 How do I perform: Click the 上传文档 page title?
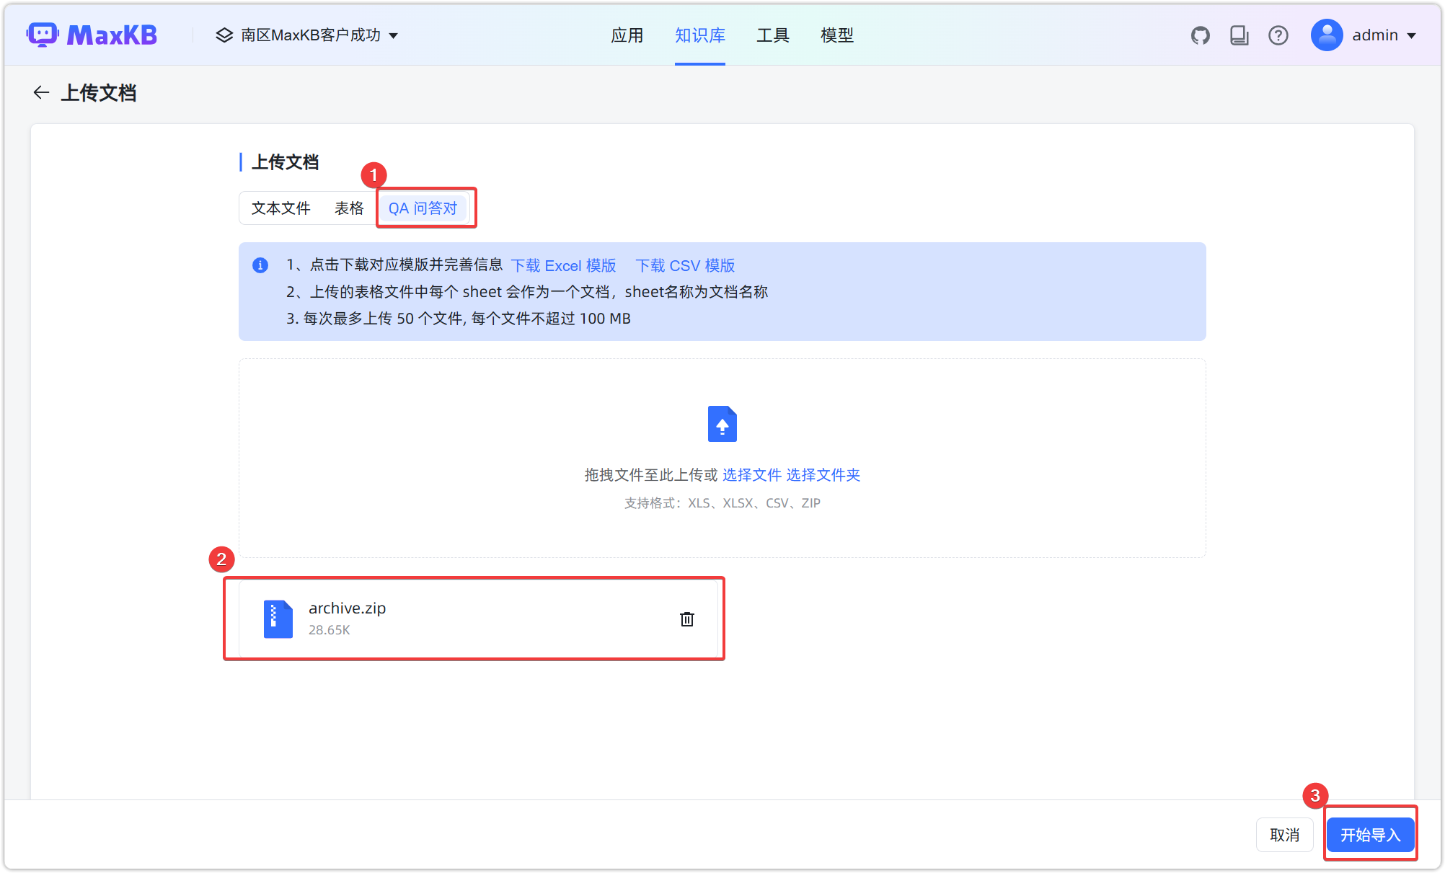click(99, 92)
